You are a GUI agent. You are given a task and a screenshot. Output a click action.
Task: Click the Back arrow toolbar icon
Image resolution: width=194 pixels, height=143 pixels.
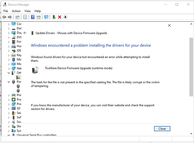(4, 17)
